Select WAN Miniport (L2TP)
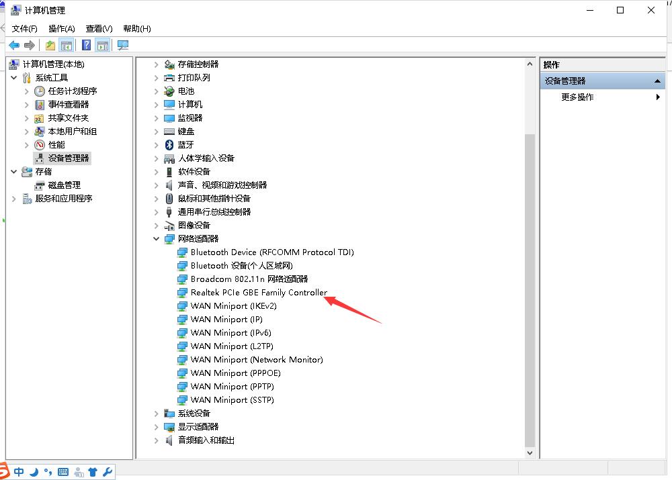 tap(232, 346)
